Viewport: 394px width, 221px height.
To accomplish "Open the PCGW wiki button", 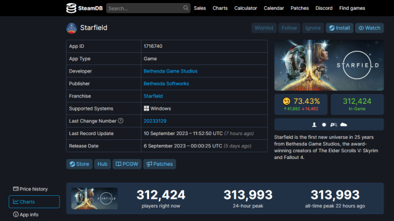I will pyautogui.click(x=127, y=164).
